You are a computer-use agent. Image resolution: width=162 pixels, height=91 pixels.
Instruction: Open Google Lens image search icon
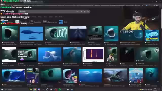(85, 12)
